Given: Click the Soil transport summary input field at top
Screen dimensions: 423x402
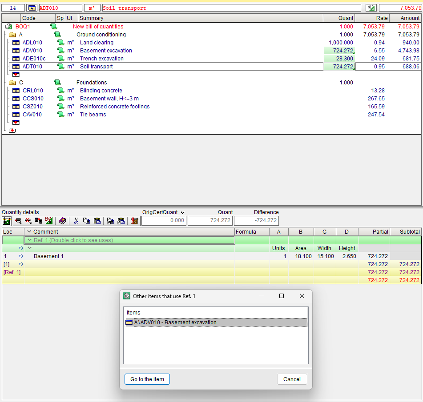Looking at the screenshot, I should 231,8.
